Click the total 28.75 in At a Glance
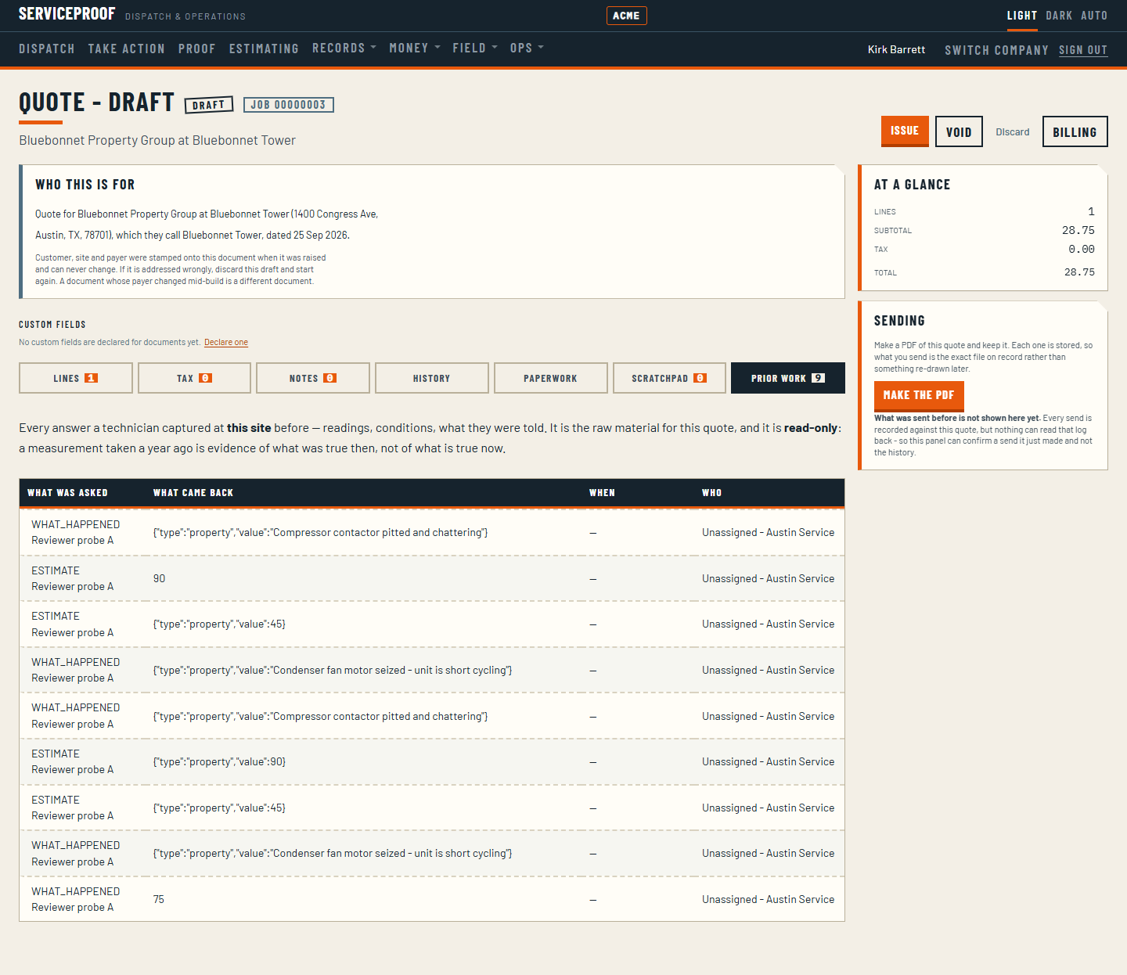Viewport: 1127px width, 975px height. (1079, 272)
